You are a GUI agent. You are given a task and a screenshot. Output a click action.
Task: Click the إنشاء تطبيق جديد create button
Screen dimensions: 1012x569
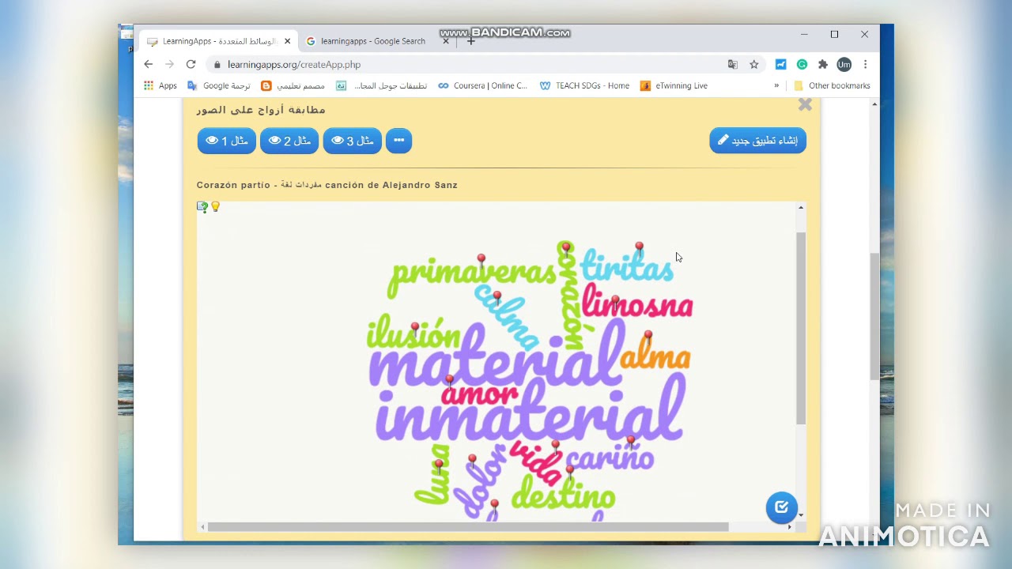pos(757,141)
